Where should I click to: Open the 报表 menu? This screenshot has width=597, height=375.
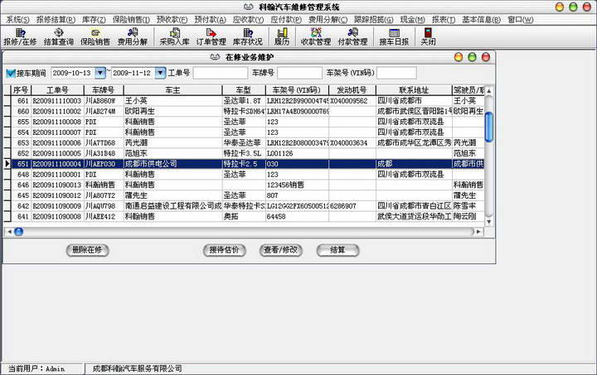click(x=443, y=19)
